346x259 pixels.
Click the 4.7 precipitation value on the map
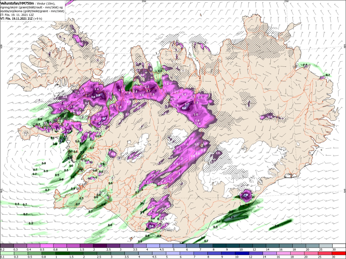point(104,118)
